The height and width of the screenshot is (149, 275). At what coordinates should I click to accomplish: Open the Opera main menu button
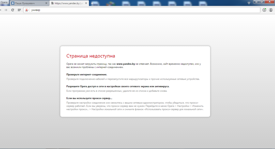pos(4,2)
